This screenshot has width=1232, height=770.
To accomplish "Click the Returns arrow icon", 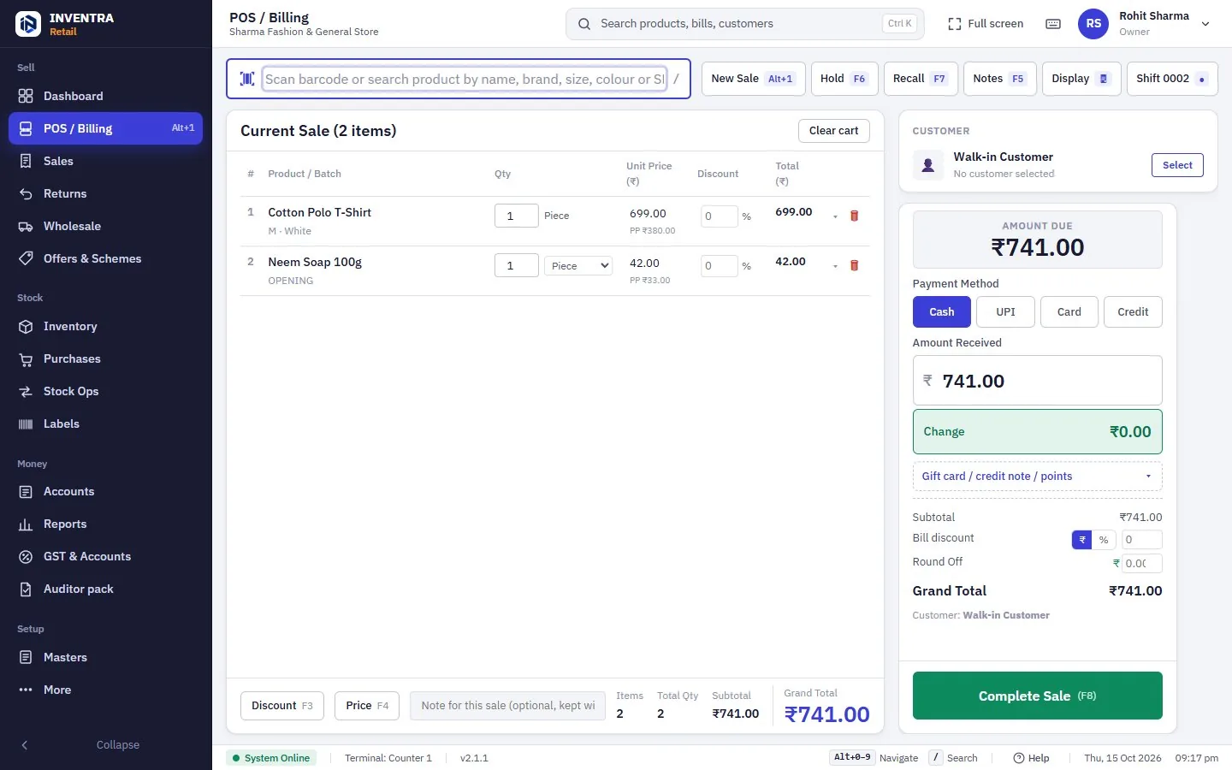I will click(x=26, y=193).
